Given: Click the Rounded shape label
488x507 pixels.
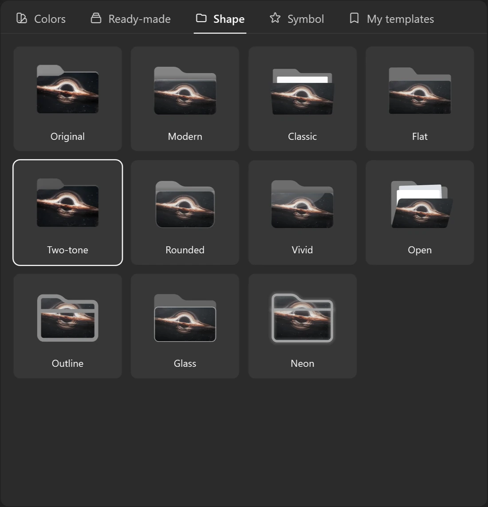Looking at the screenshot, I should [185, 250].
